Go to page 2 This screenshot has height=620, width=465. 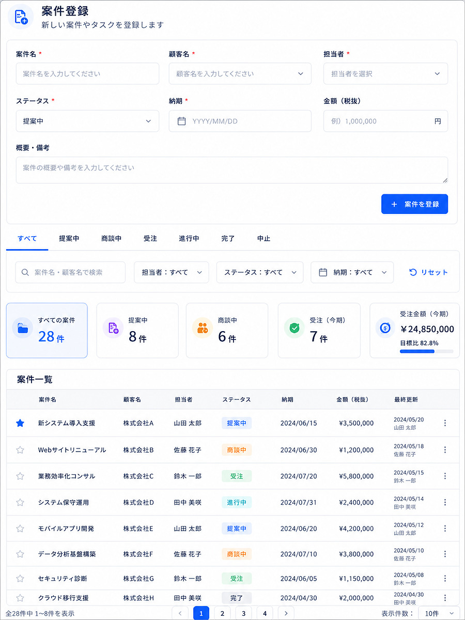[222, 613]
